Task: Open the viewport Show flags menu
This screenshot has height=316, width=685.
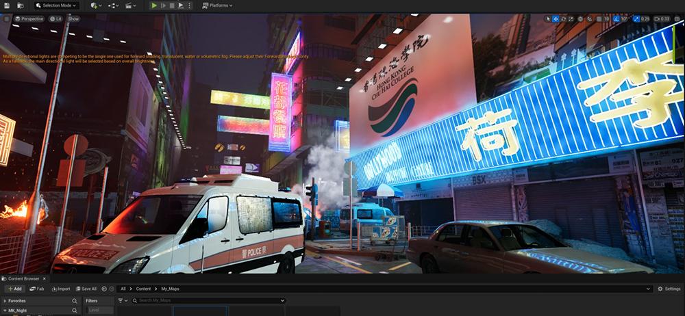Action: point(73,18)
